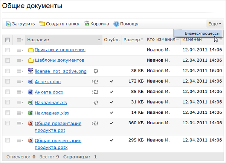
Task: Click the Excel icon beside Накладная.xls
Action: (x=31, y=103)
